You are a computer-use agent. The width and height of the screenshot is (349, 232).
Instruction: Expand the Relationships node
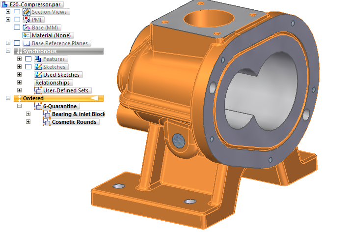[19, 83]
